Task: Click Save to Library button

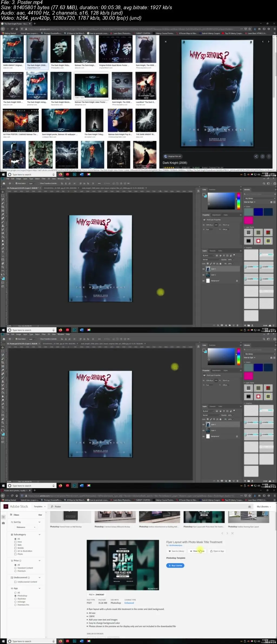Action: pyautogui.click(x=176, y=551)
